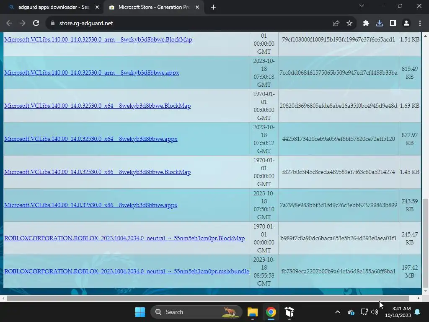Click the horizontal scroll right arrow
The width and height of the screenshot is (429, 322).
[x=419, y=298]
